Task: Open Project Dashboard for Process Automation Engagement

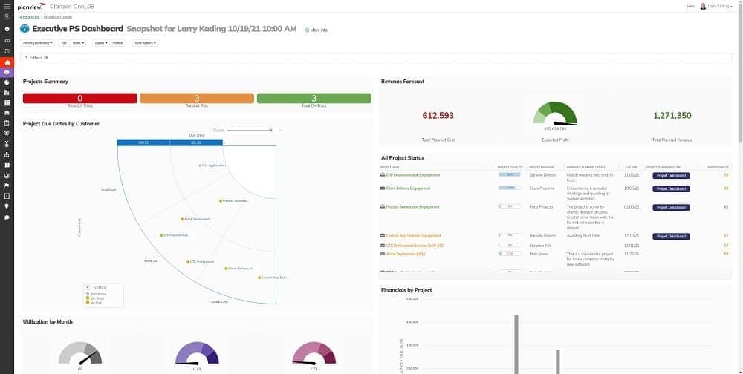Action: [x=671, y=207]
